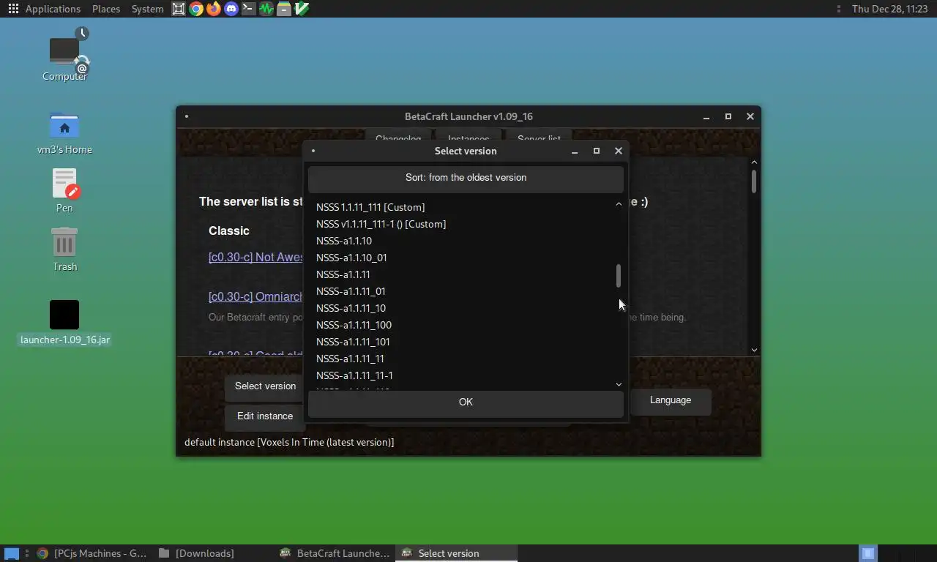The image size is (937, 562).
Task: Launch Firefox from the top panel
Action: (213, 9)
